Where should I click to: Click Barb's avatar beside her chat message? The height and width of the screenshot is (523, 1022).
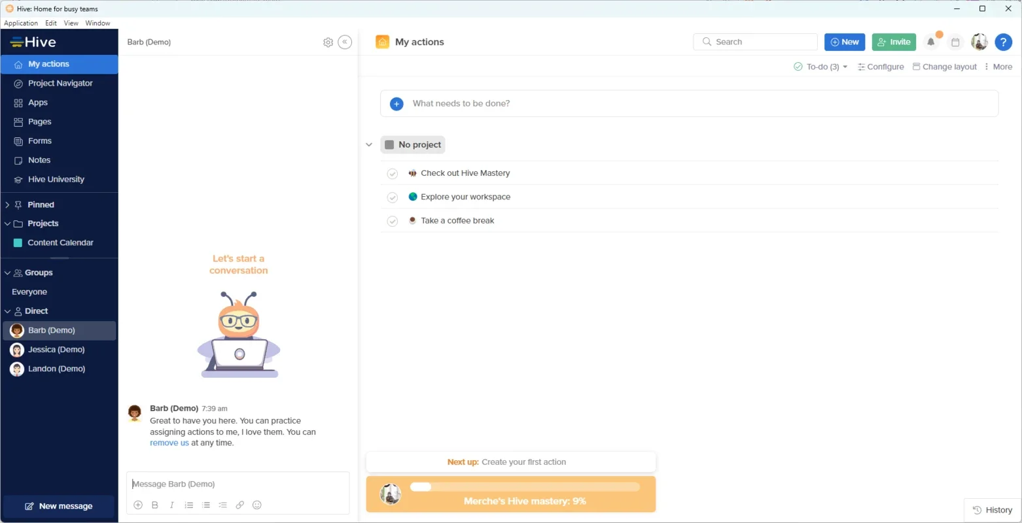point(135,413)
